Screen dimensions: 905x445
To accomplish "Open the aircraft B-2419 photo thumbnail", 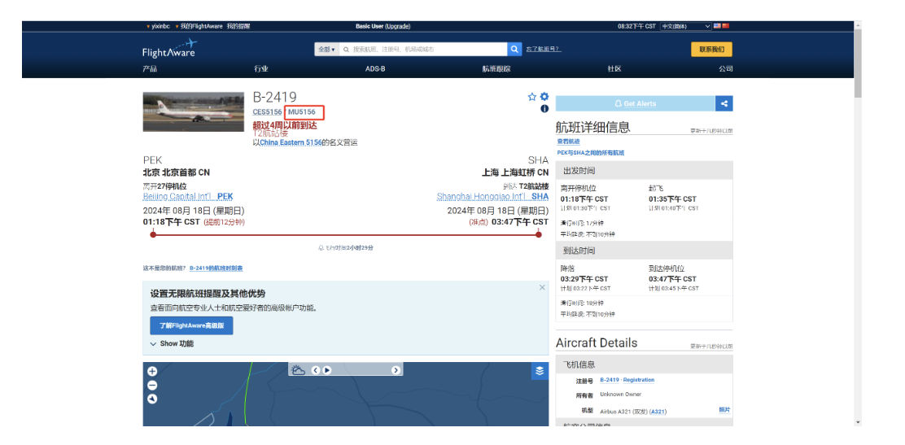I will [x=194, y=112].
